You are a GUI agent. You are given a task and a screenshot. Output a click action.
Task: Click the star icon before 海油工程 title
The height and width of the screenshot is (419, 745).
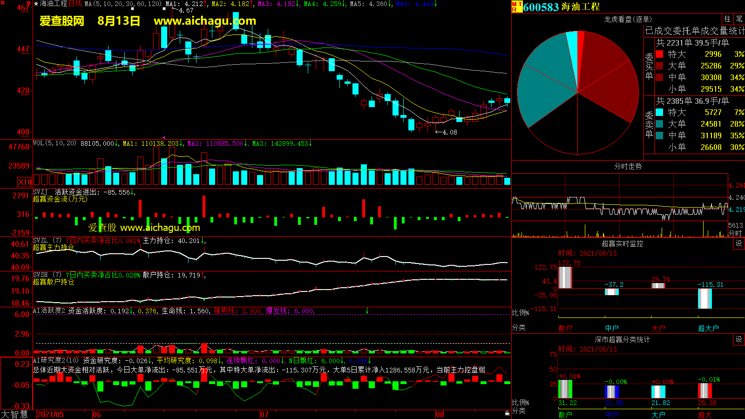[x=36, y=4]
